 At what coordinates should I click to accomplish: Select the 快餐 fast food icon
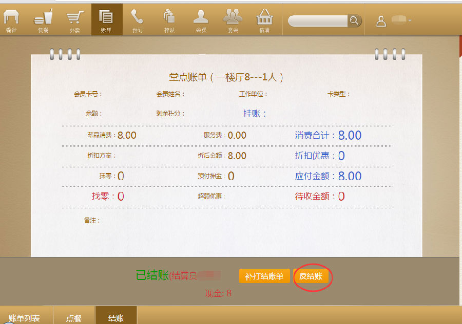[x=43, y=19]
